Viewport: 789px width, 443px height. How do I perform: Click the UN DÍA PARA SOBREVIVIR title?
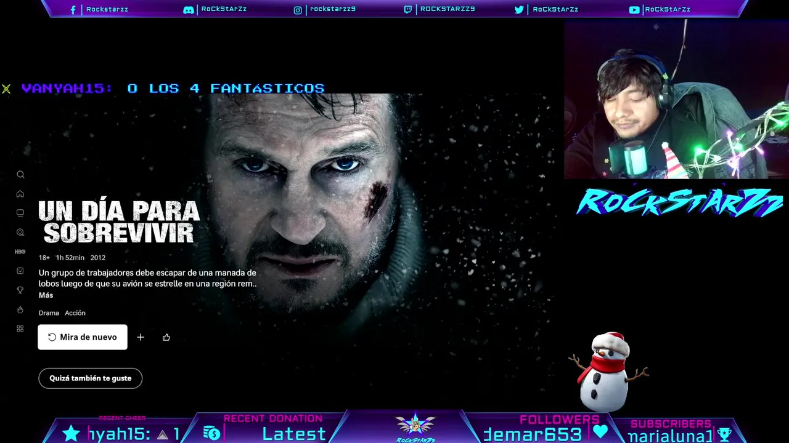point(119,221)
